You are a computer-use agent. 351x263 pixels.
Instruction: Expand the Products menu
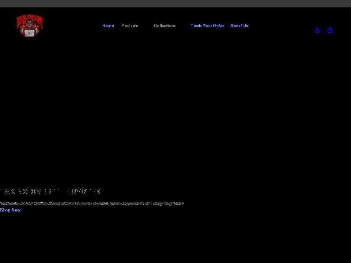click(x=130, y=26)
